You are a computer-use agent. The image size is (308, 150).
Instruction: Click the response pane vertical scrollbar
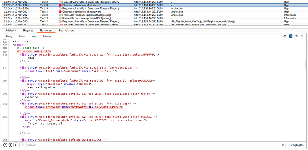tap(305, 65)
